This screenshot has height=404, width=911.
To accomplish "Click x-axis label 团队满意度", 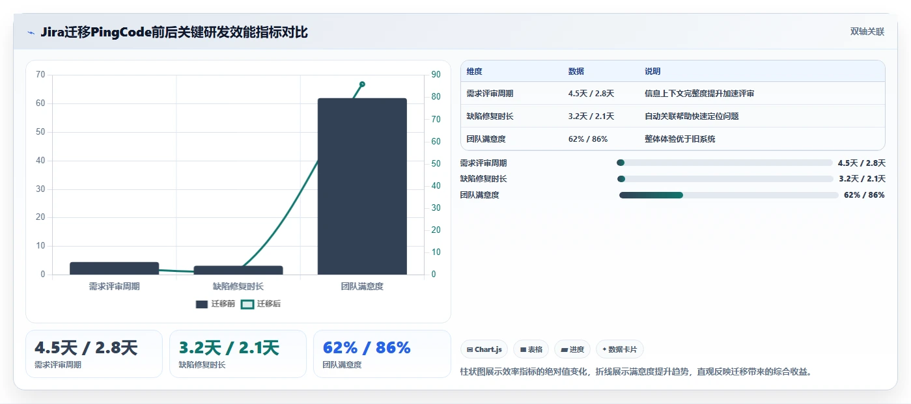I will pyautogui.click(x=362, y=286).
